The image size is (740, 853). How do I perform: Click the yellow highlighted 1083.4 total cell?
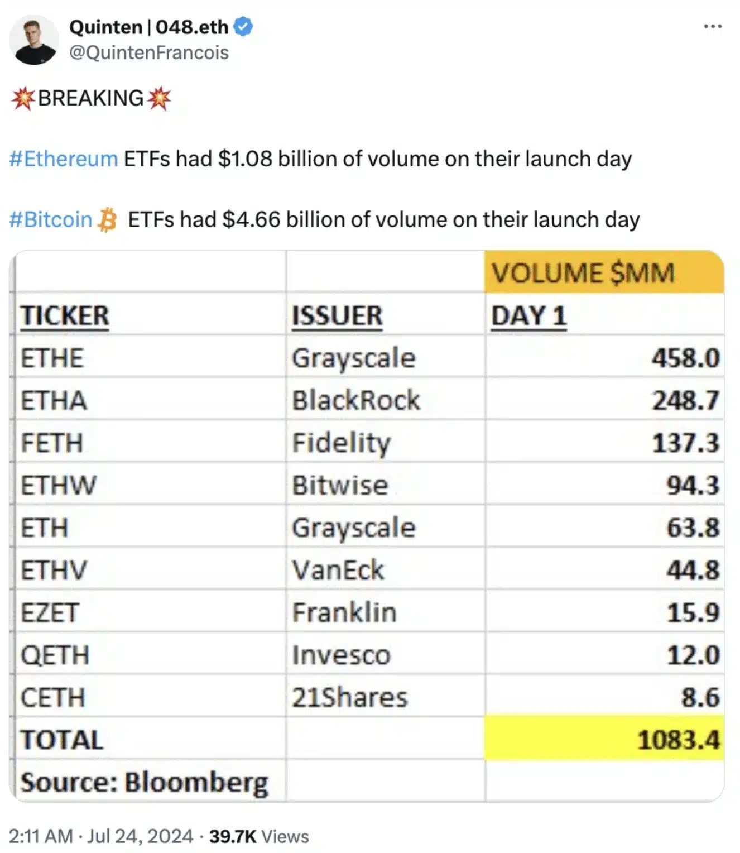[x=605, y=740]
